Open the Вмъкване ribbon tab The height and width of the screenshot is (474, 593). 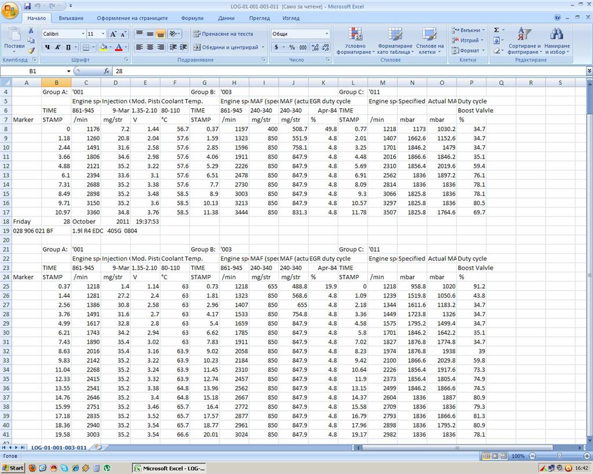pyautogui.click(x=71, y=18)
